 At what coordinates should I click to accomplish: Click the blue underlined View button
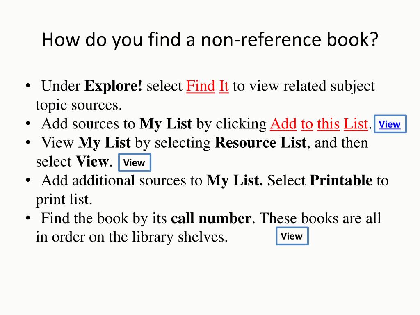tap(390, 124)
